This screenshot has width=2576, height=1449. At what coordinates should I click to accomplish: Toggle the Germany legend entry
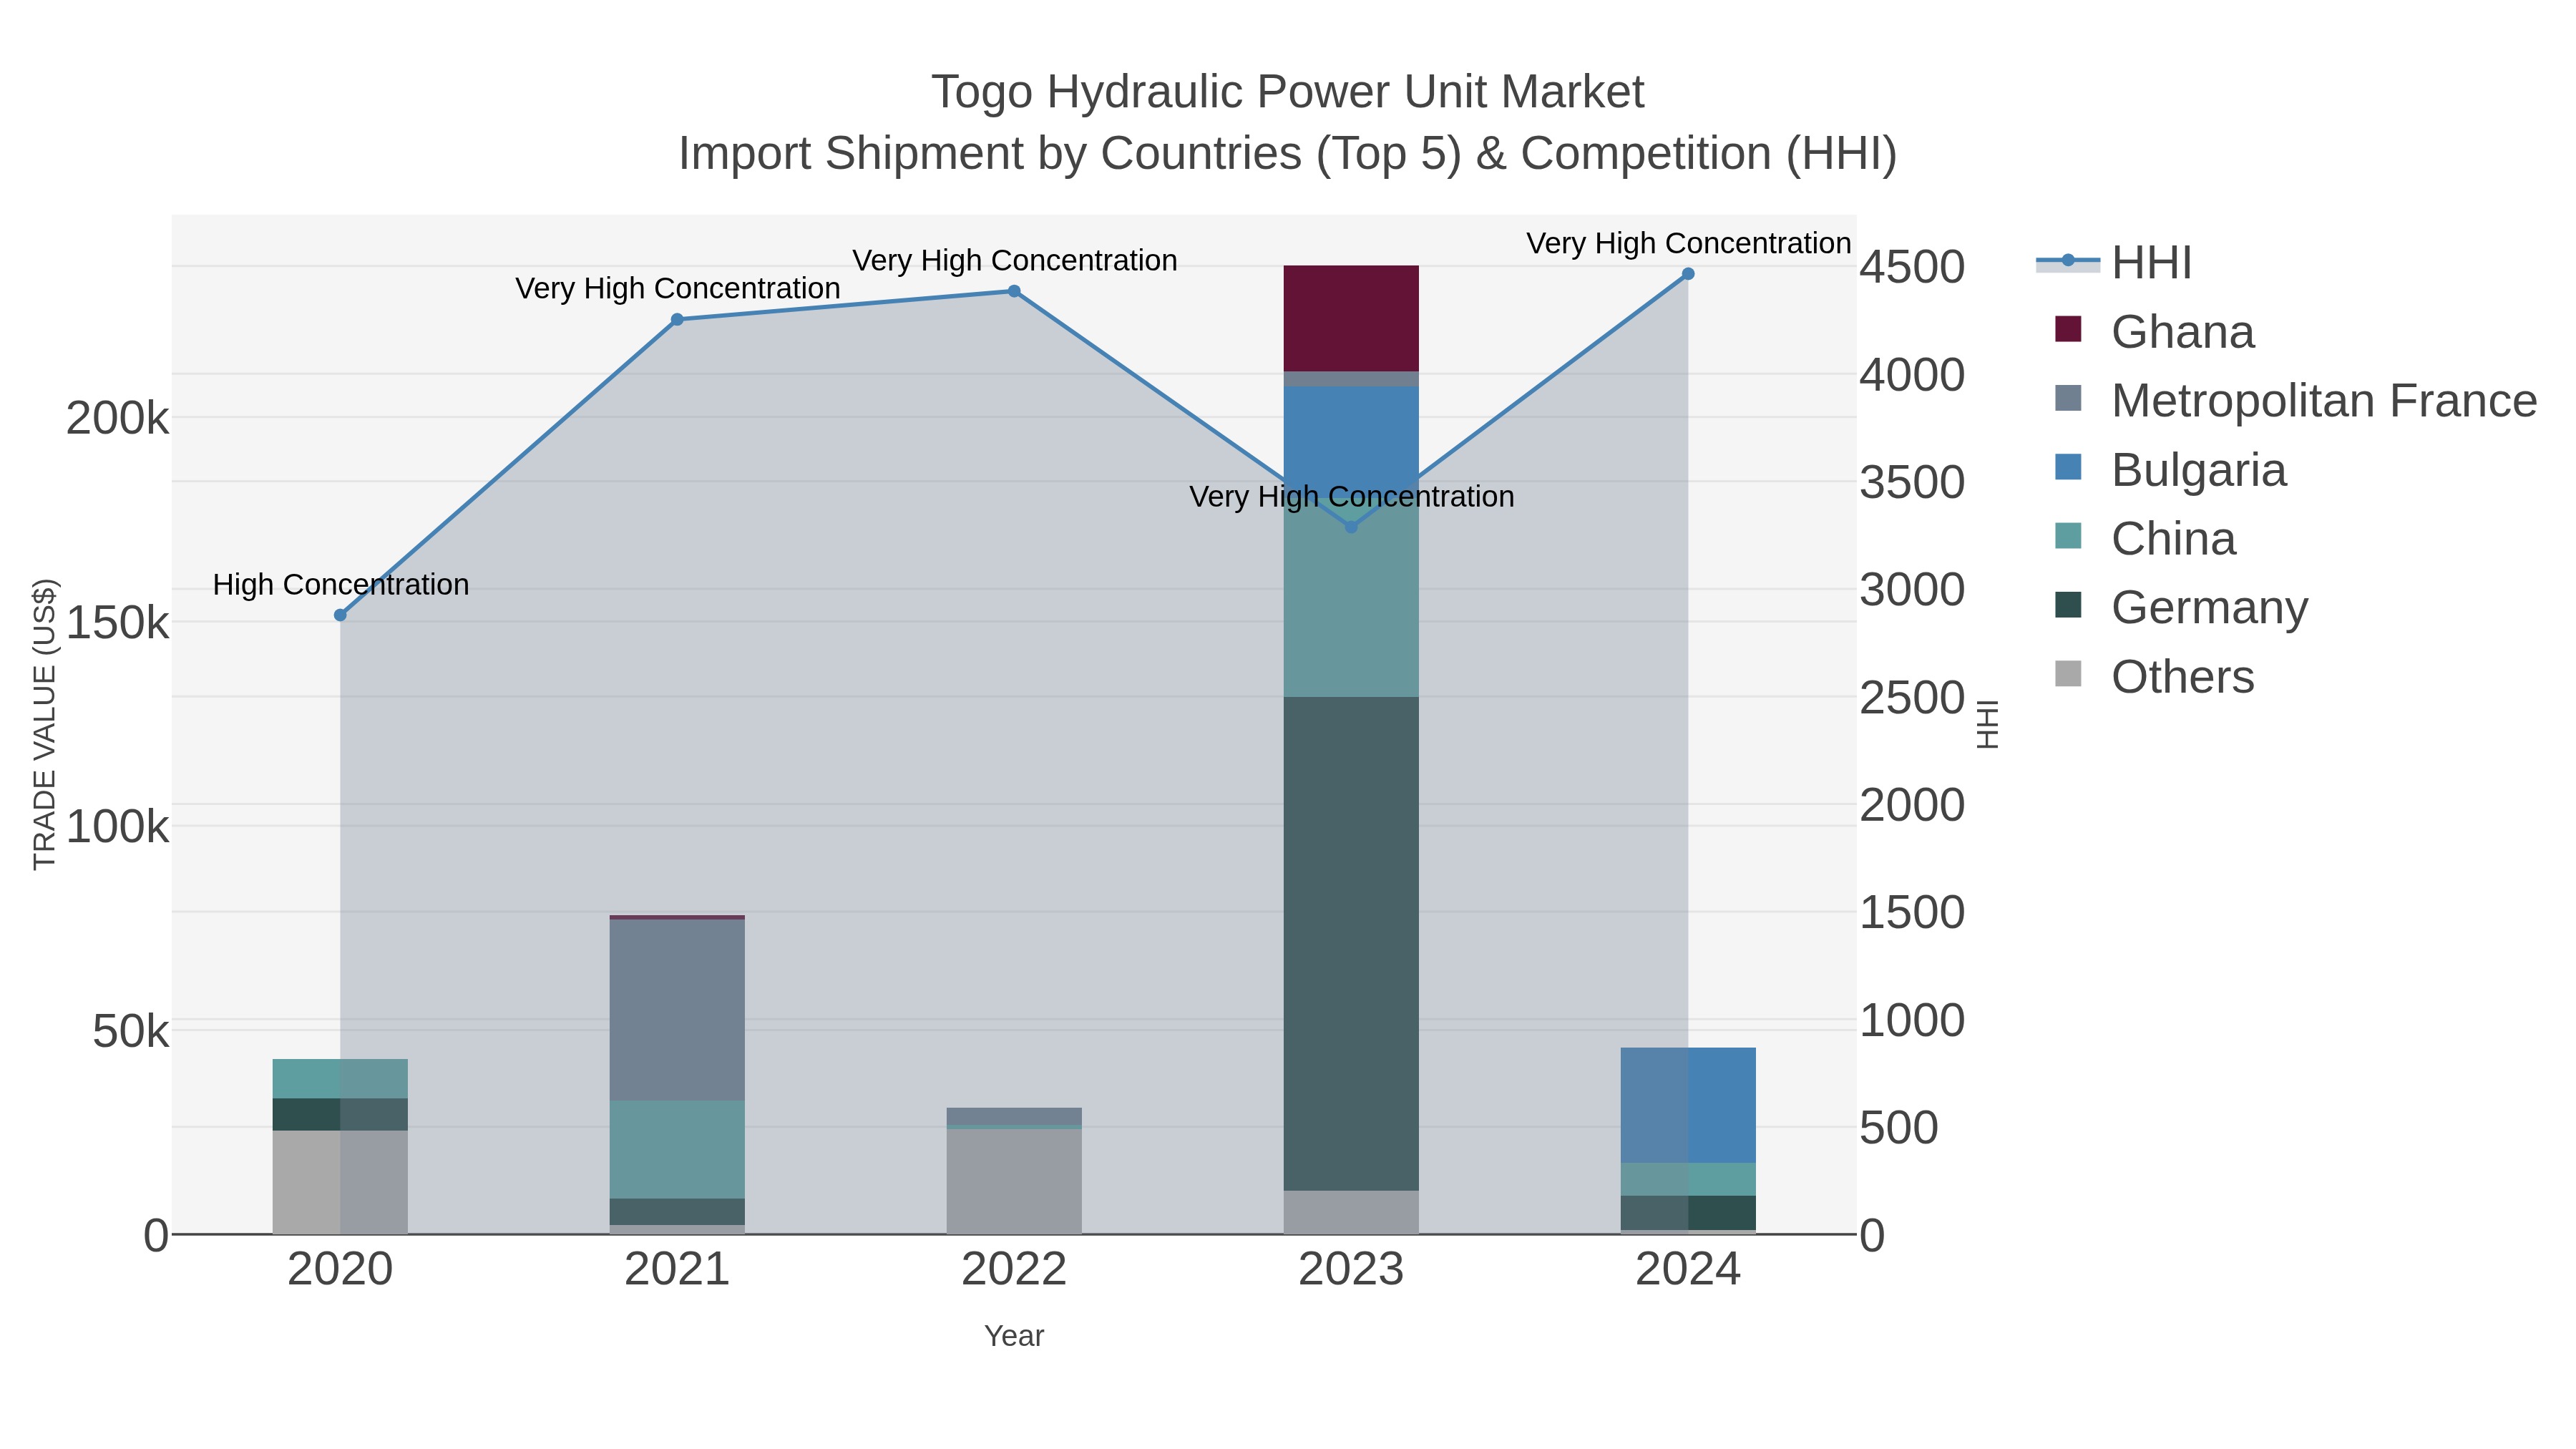click(2181, 607)
